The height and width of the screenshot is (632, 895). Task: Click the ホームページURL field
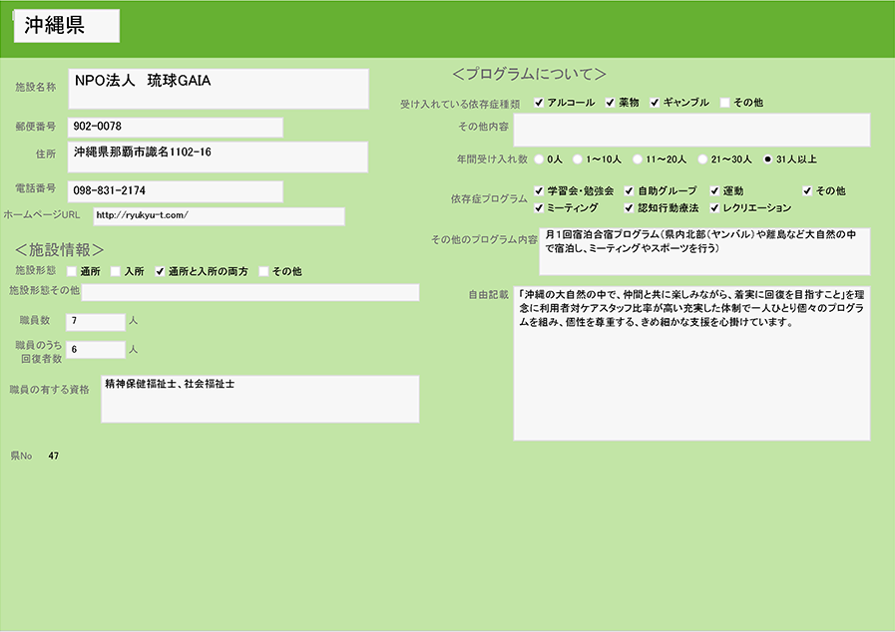click(x=218, y=216)
